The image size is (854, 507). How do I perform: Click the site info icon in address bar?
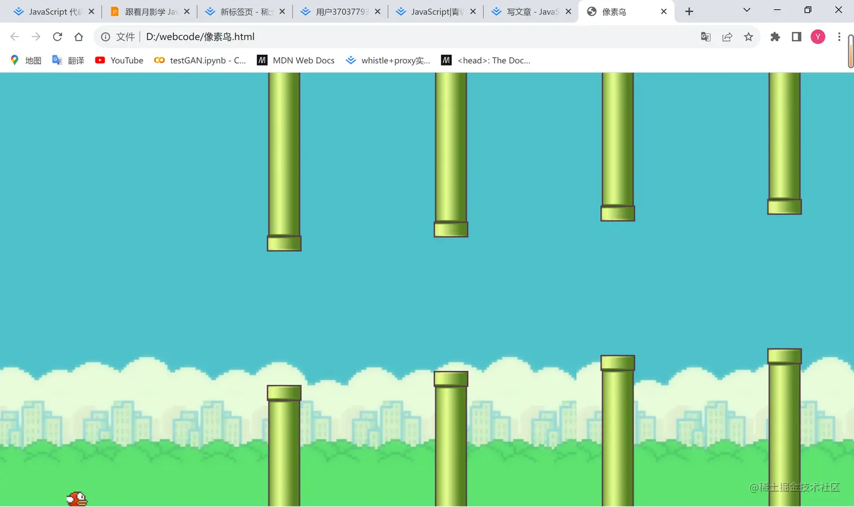coord(106,37)
